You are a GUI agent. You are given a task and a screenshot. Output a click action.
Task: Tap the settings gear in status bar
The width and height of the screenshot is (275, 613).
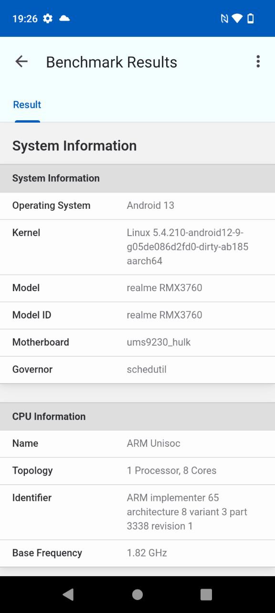pos(48,18)
